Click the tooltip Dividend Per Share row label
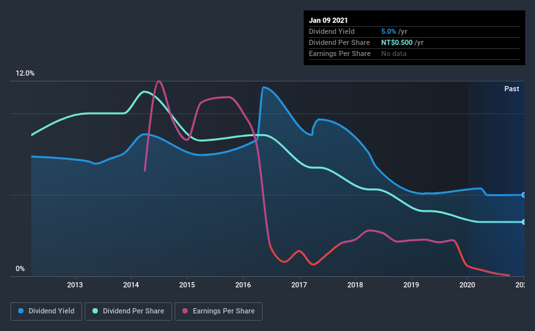Screen dimensions: 535x331 coord(339,42)
